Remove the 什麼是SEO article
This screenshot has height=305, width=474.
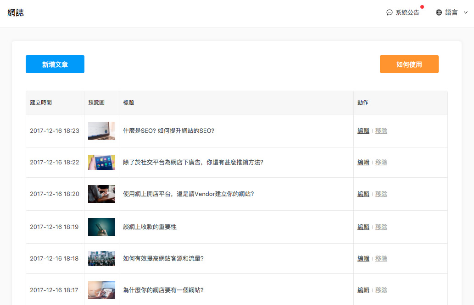[381, 131]
